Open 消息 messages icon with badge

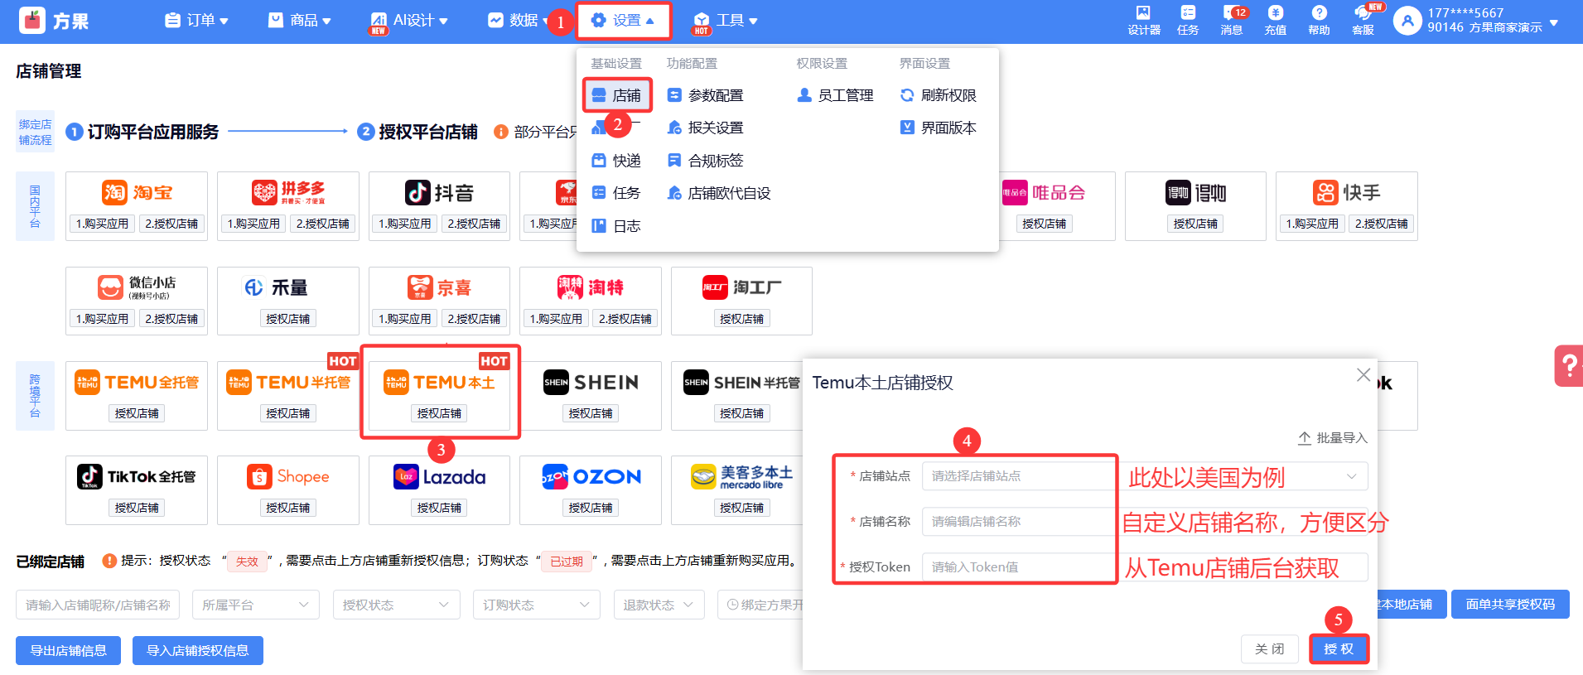(1232, 20)
